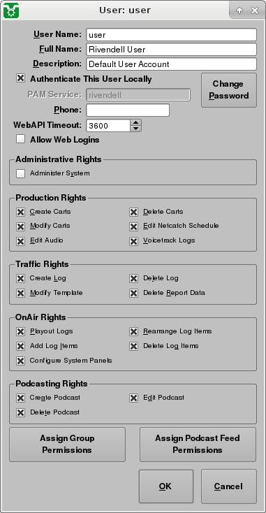
Task: Open the Change Password dialog
Action: pyautogui.click(x=229, y=90)
